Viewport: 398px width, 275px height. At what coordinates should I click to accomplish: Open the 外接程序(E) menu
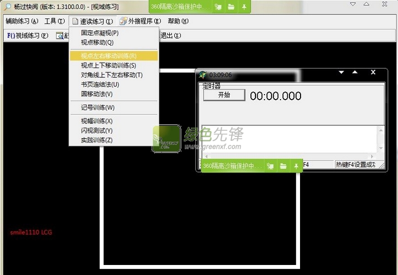(x=140, y=21)
